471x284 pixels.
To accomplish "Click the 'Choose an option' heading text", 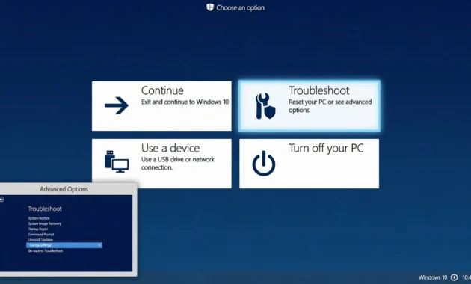I will [241, 7].
